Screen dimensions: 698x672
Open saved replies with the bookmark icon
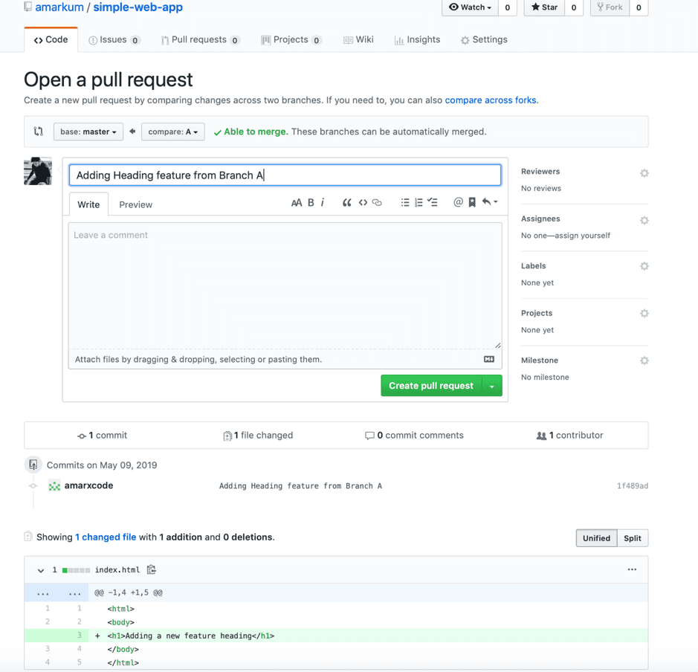click(x=472, y=202)
